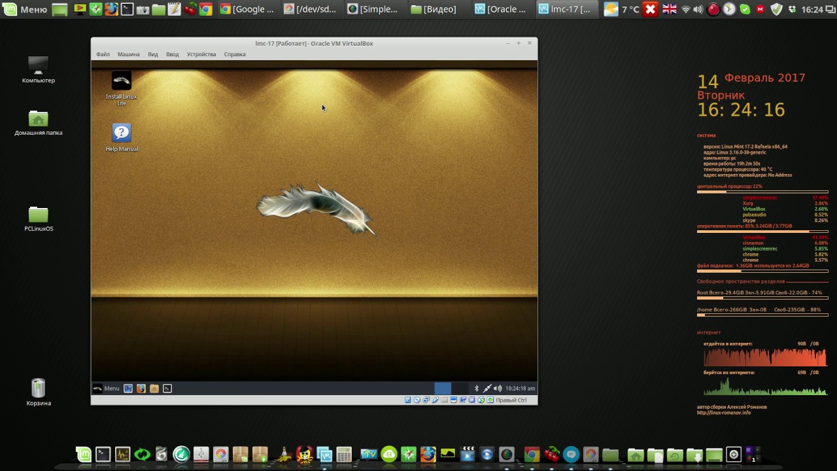Switch to the Simple... recorder taskbar window
The image size is (837, 471).
374,9
